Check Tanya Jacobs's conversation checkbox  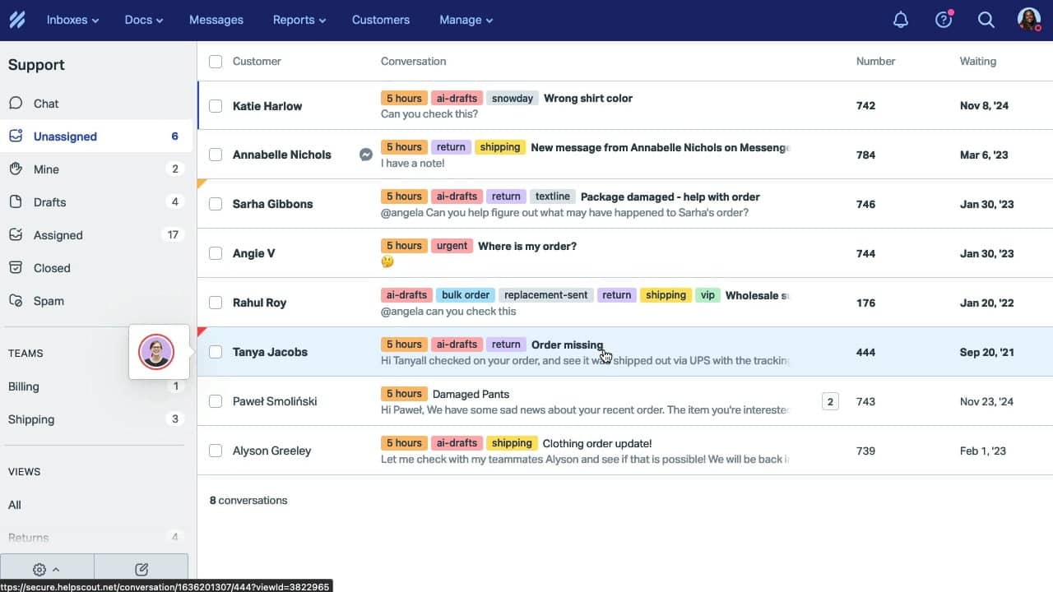(215, 351)
